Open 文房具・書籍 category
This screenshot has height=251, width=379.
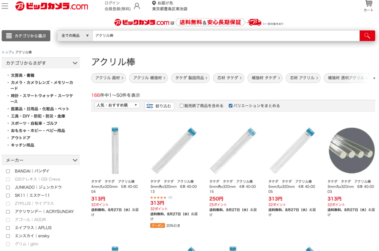tap(23, 75)
